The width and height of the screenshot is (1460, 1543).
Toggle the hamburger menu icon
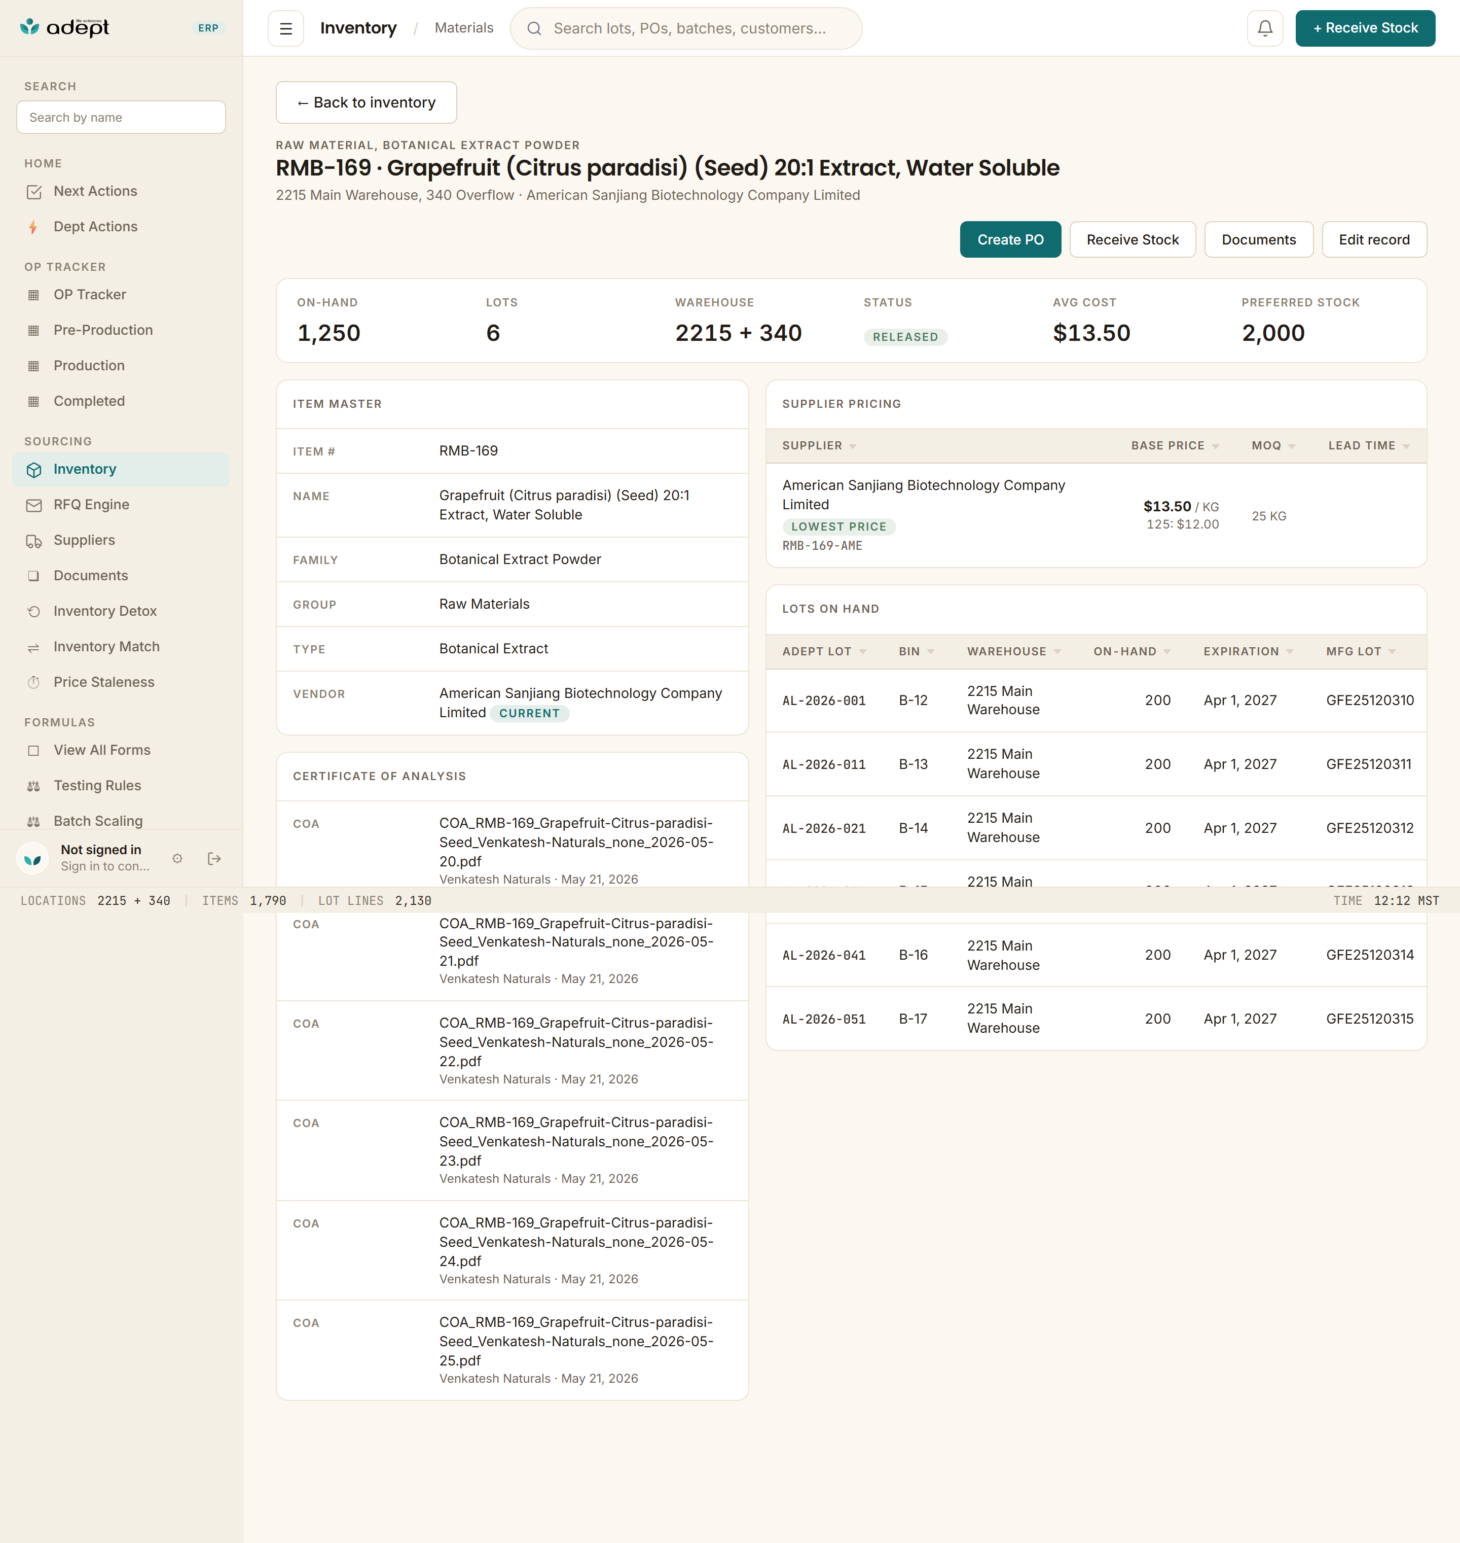coord(285,29)
